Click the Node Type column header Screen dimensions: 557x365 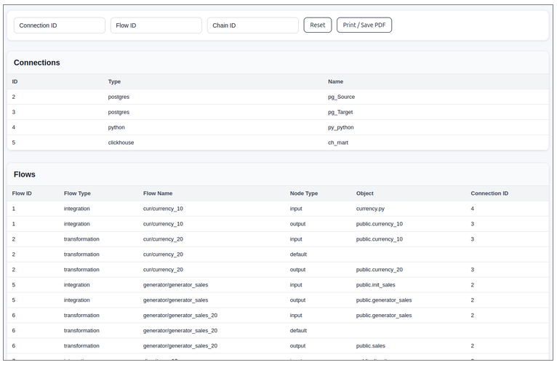point(304,193)
